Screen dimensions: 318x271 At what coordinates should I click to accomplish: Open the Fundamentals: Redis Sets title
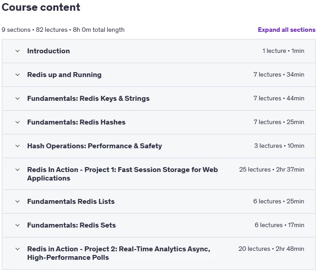[x=71, y=225]
